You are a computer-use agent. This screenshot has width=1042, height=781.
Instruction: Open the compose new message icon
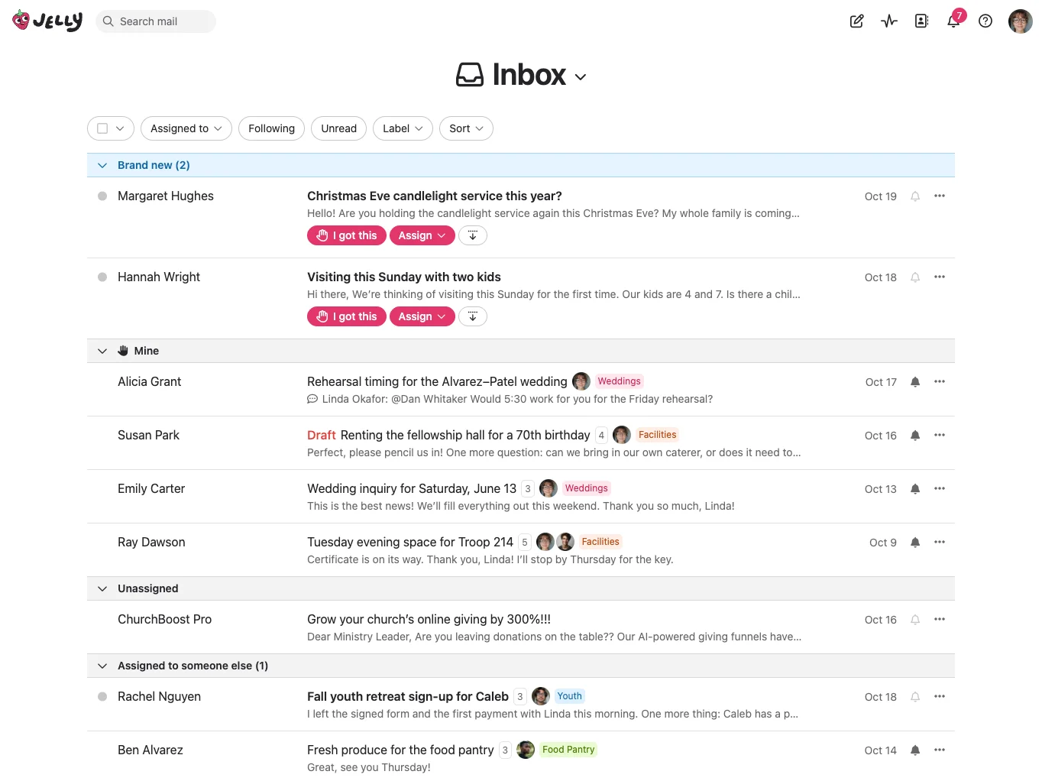[857, 21]
